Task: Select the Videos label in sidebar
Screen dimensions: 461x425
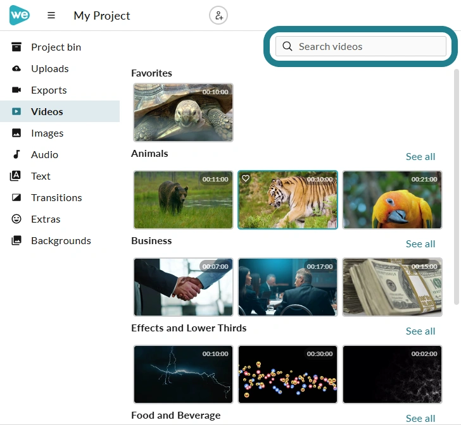Action: click(x=47, y=111)
